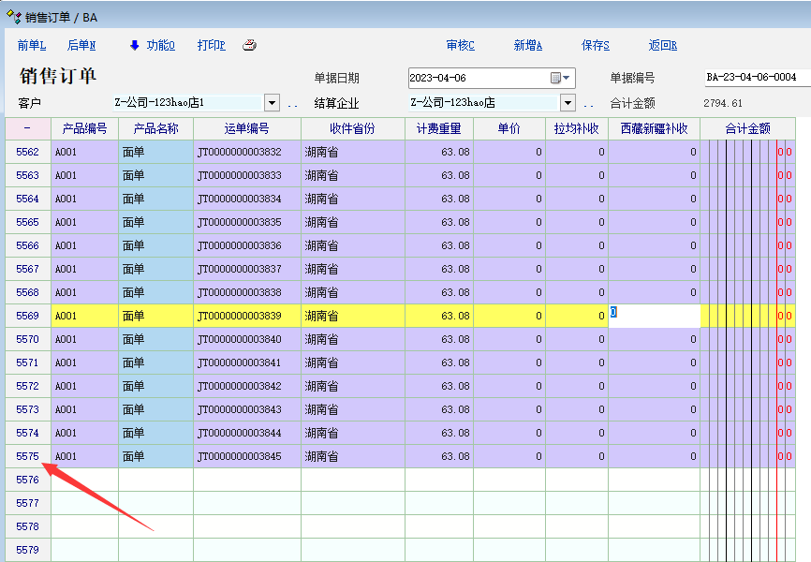Click the ellipsis lookup next to 客户 field
This screenshot has width=811, height=562.
(293, 104)
